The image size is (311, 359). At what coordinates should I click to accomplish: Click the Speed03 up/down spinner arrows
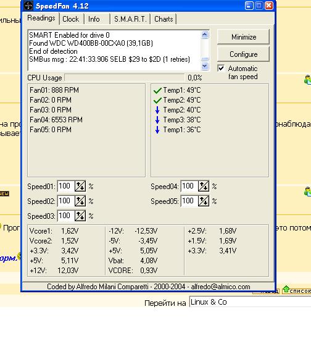pyautogui.click(x=80, y=216)
